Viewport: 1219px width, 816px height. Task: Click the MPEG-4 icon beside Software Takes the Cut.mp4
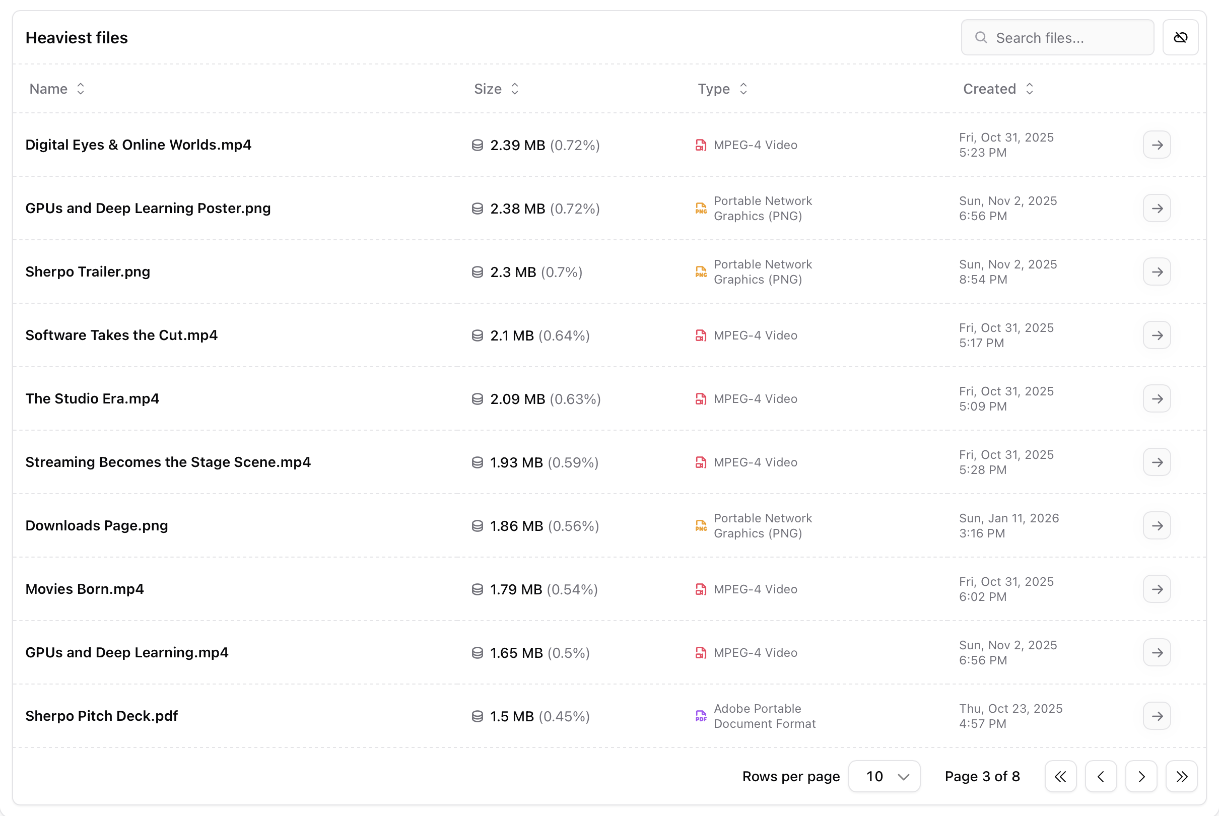pos(701,335)
